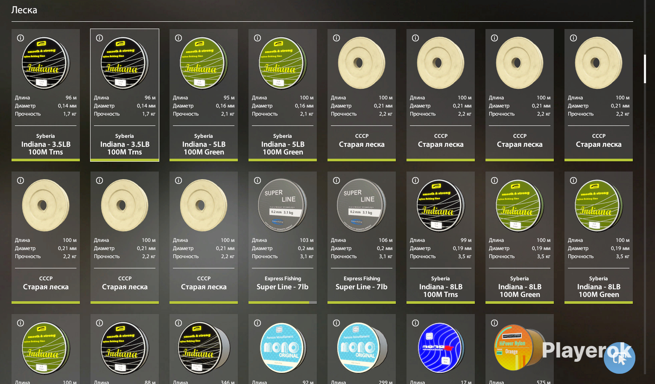Pick the Indiana 5LB Green 95 м spool image
Viewport: 655px width, 384px height.
tap(204, 63)
